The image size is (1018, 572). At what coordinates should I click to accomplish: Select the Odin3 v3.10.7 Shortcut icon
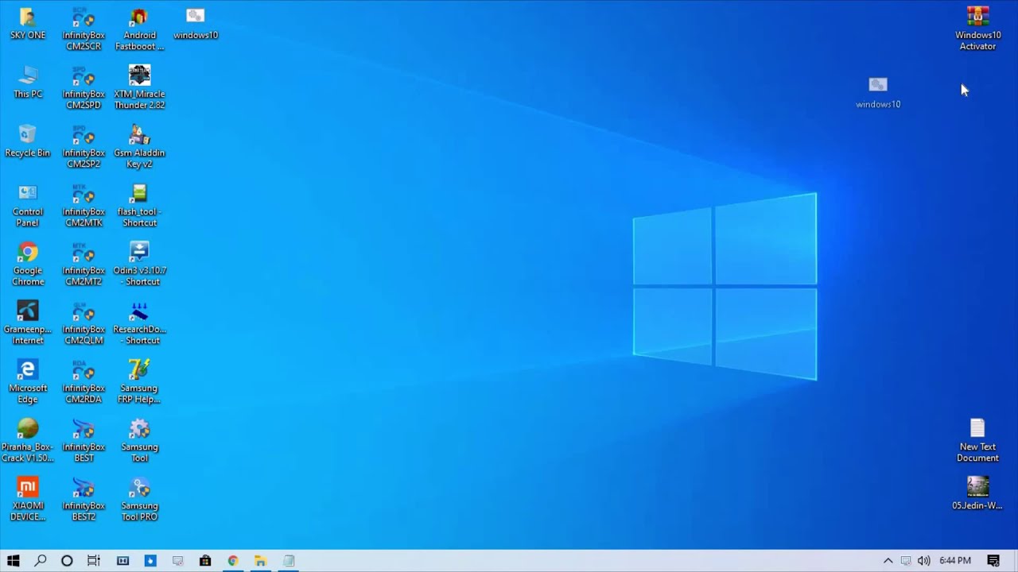[x=139, y=265]
